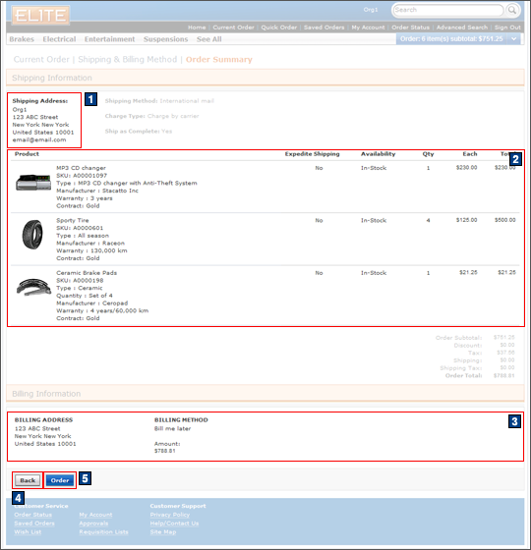Screen dimensions: 531x550
Task: Click the search magnifier icon
Action: [512, 10]
